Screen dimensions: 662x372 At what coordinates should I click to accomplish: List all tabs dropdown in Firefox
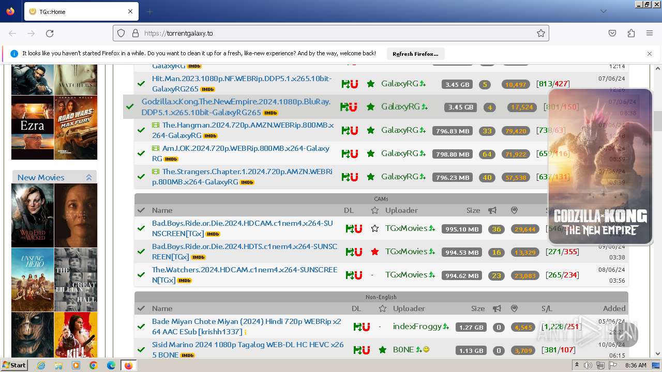pos(603,11)
